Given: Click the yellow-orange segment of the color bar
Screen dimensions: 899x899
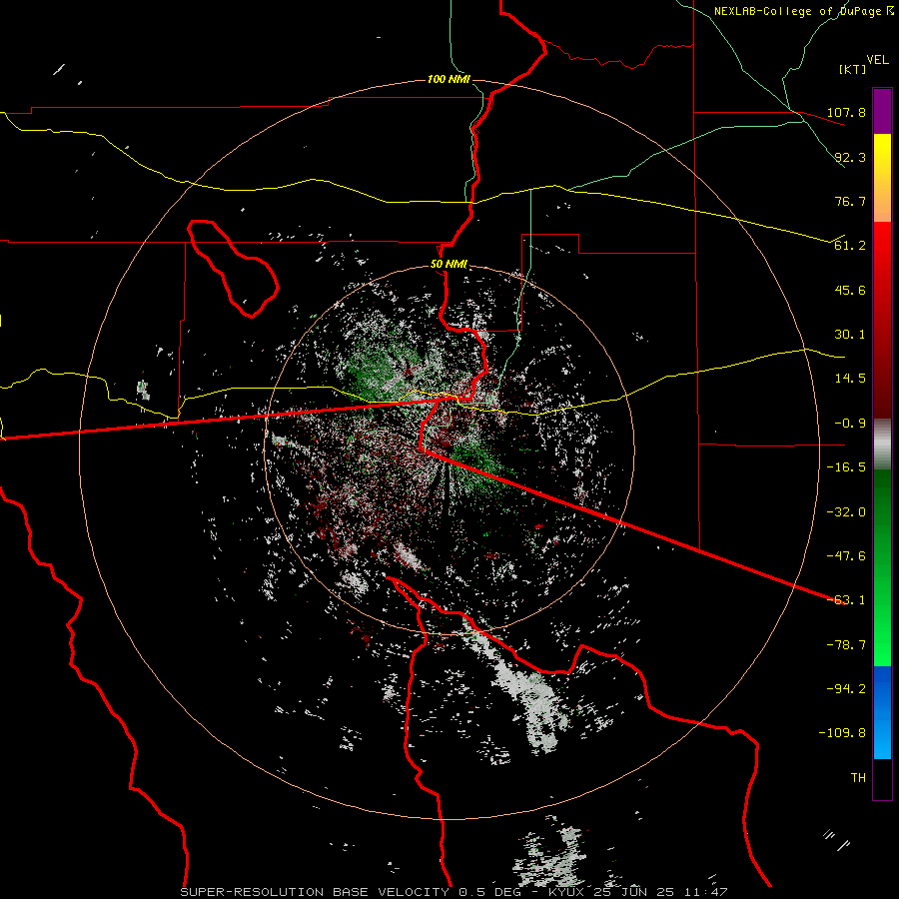Looking at the screenshot, I should coord(882,178).
